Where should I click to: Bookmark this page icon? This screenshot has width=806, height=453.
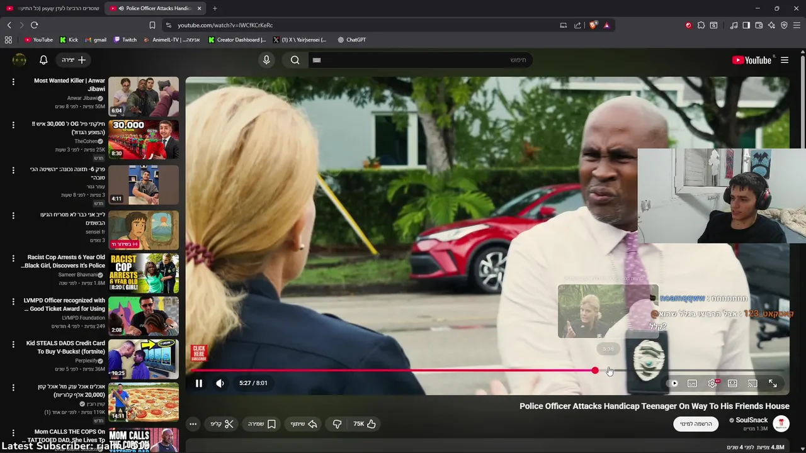[x=152, y=25]
